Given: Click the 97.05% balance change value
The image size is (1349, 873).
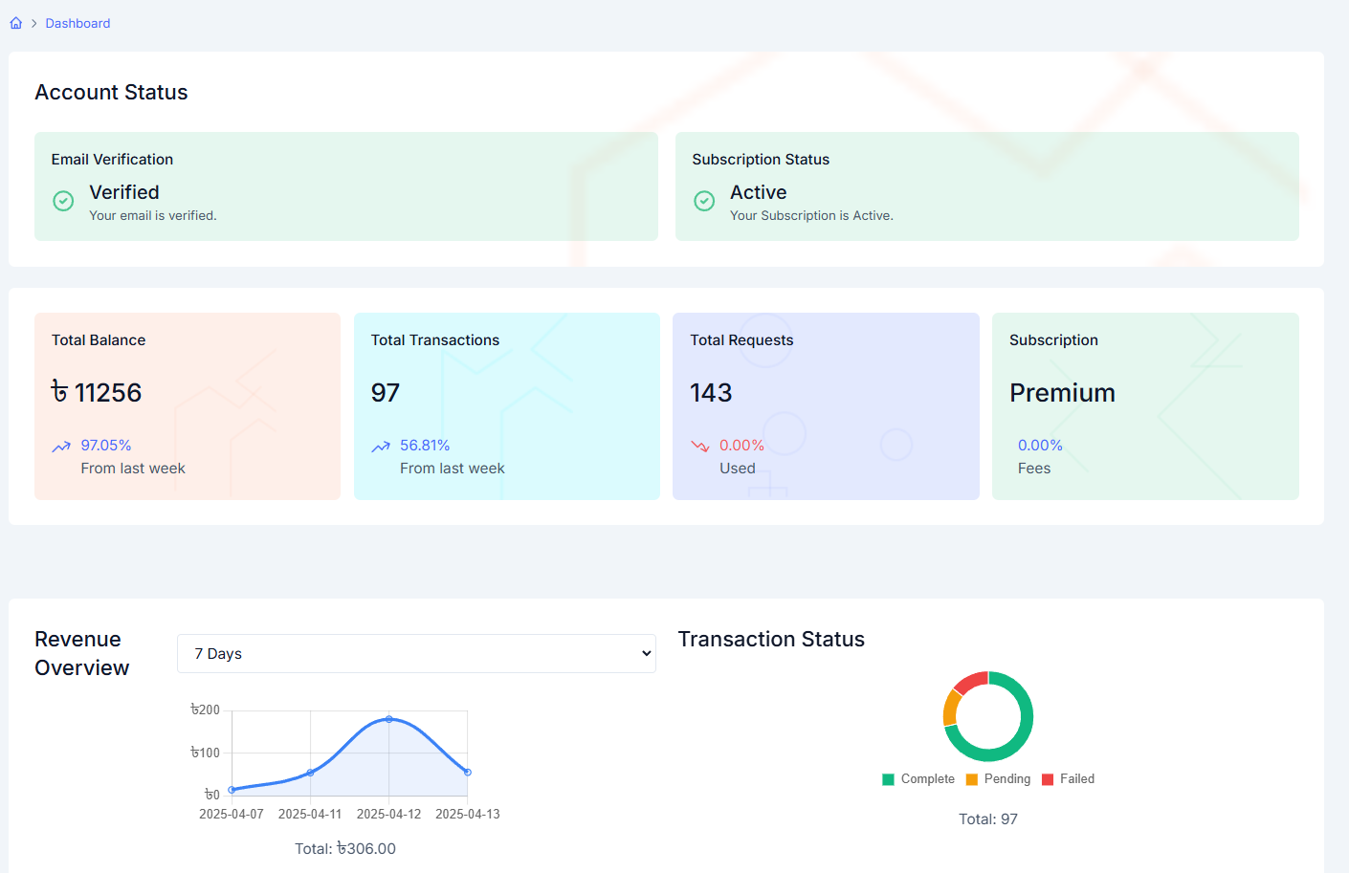Looking at the screenshot, I should pos(106,446).
